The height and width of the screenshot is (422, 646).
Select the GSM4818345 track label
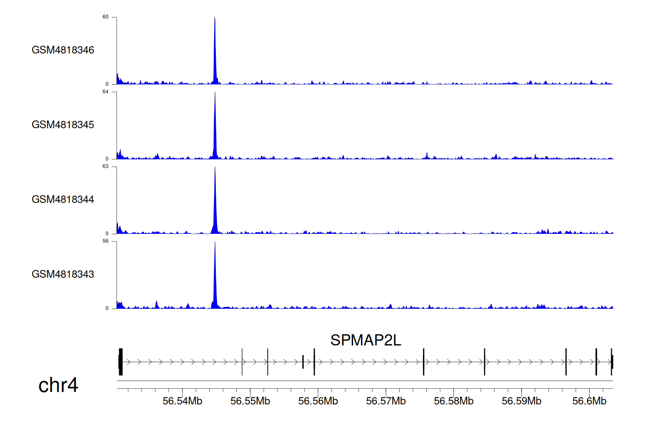63,125
